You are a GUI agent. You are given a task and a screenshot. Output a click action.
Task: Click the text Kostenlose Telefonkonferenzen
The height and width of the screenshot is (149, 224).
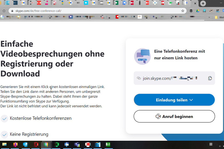point(41,118)
